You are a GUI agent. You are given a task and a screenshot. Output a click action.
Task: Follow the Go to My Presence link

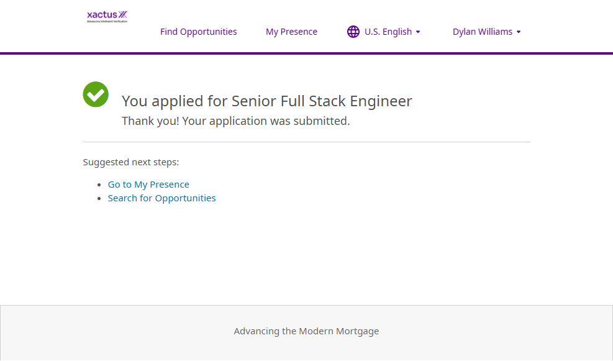click(x=148, y=185)
